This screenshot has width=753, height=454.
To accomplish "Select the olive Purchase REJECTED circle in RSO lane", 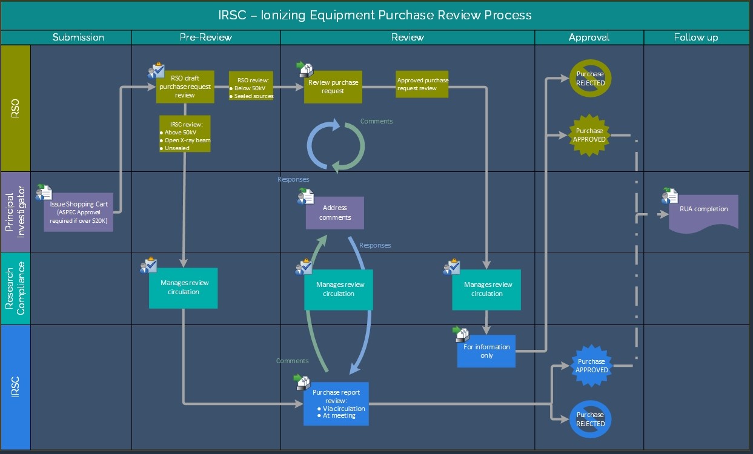I will (590, 79).
